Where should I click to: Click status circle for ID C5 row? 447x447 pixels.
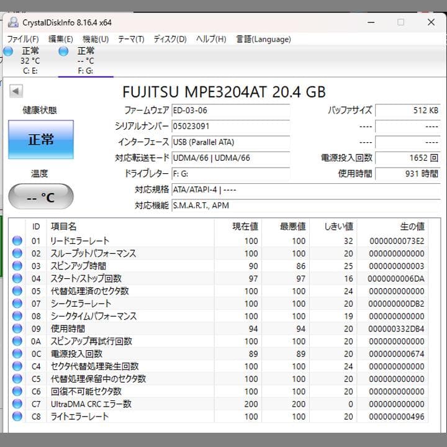click(x=17, y=379)
